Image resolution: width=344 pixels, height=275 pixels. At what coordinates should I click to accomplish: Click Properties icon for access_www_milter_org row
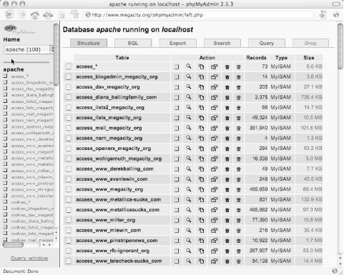click(x=214, y=220)
